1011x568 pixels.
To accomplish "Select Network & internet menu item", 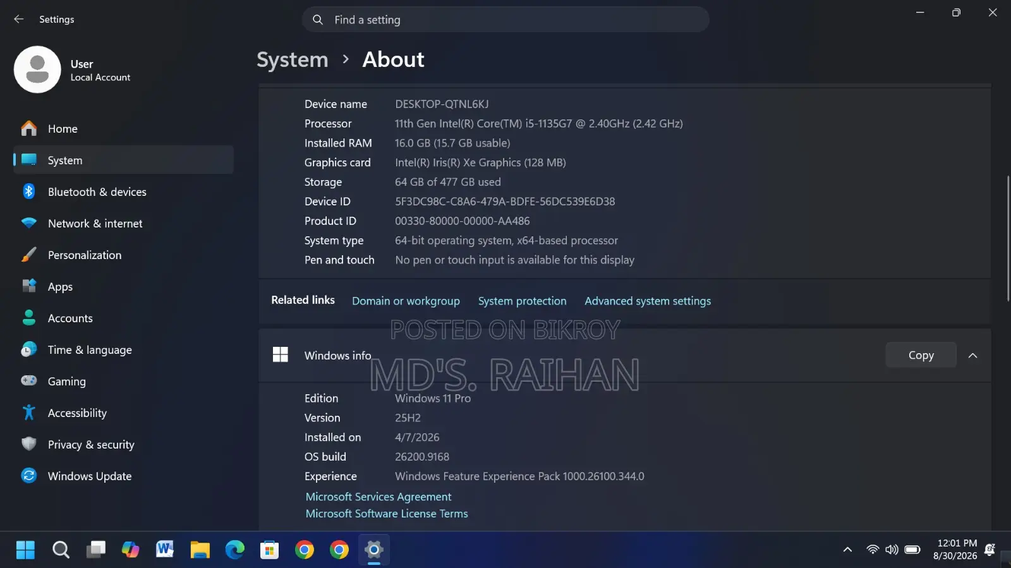I will pos(124,223).
